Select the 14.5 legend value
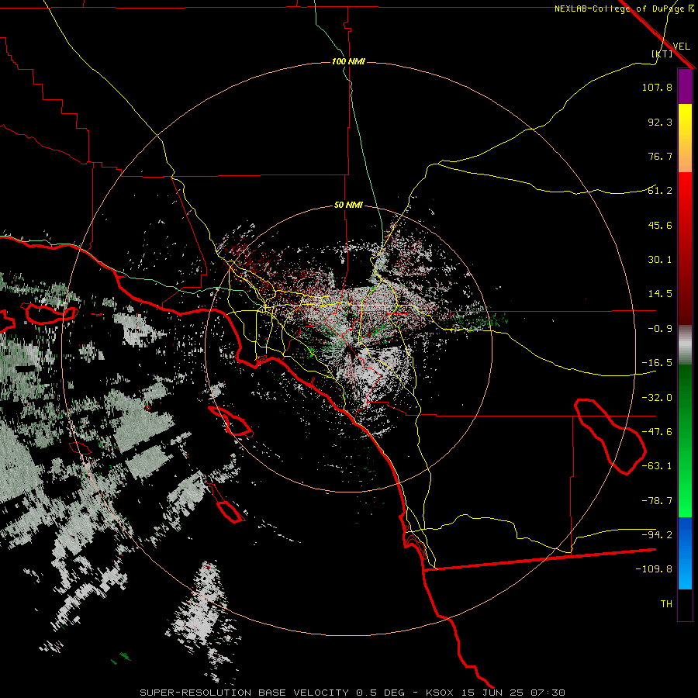Image resolution: width=698 pixels, height=698 pixels. [x=660, y=294]
